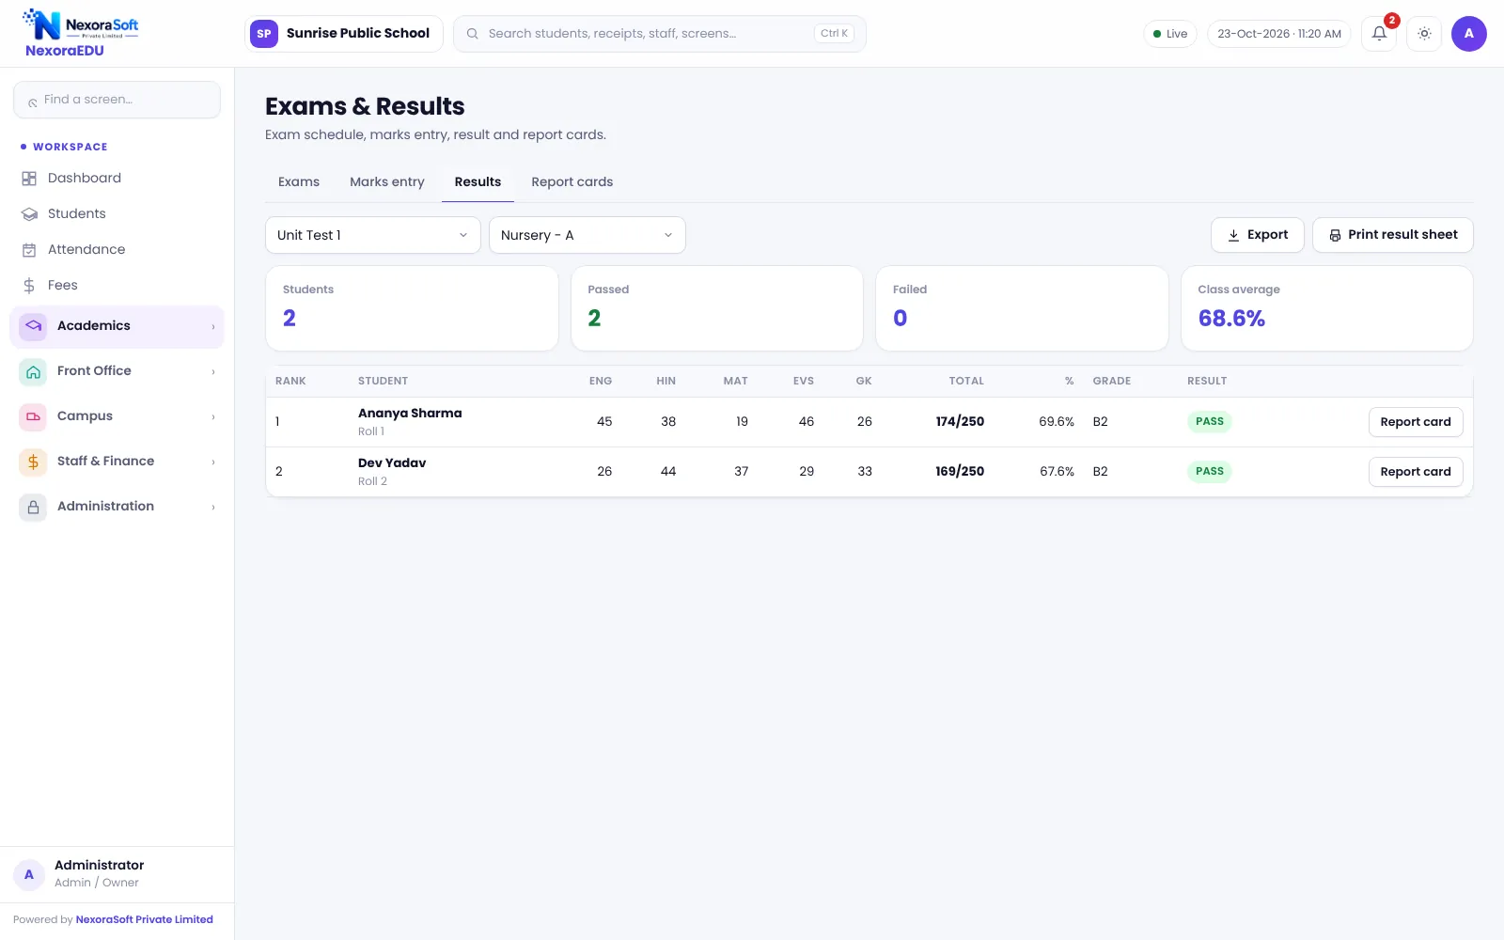Open Report card for Ananya Sharma

pyautogui.click(x=1416, y=422)
